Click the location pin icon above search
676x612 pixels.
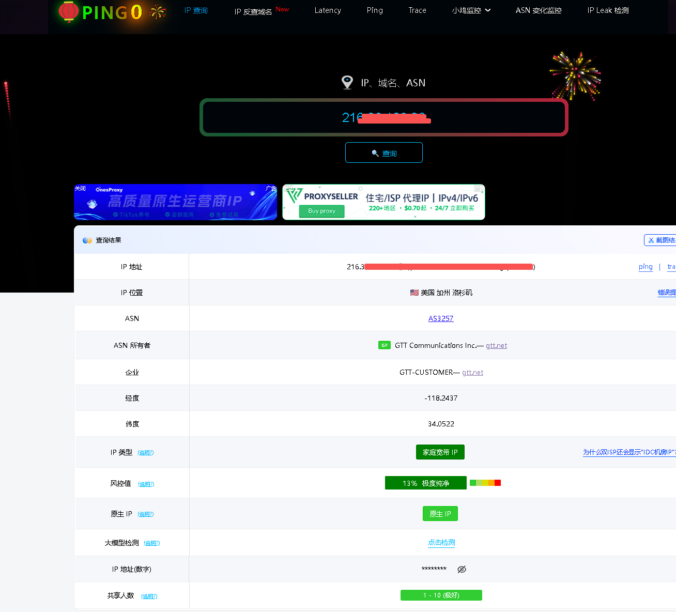(347, 83)
